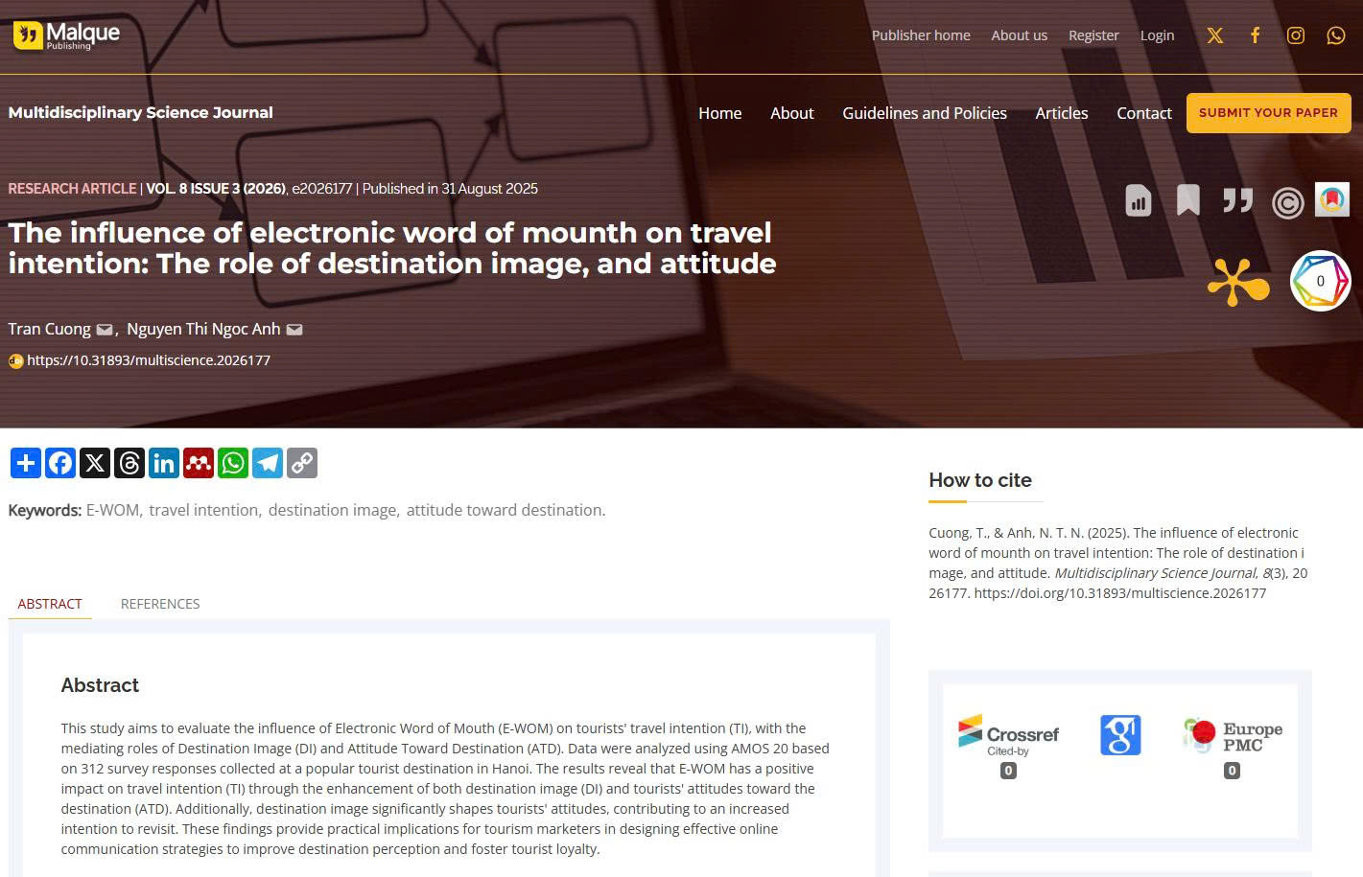Share the article on Facebook
Image resolution: width=1363 pixels, height=877 pixels.
pos(59,463)
